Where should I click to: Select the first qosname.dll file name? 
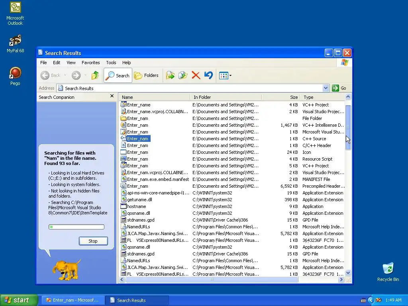[138, 213]
